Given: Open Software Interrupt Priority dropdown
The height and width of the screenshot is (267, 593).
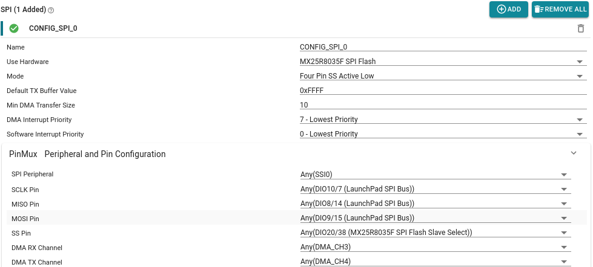Looking at the screenshot, I should [443, 134].
